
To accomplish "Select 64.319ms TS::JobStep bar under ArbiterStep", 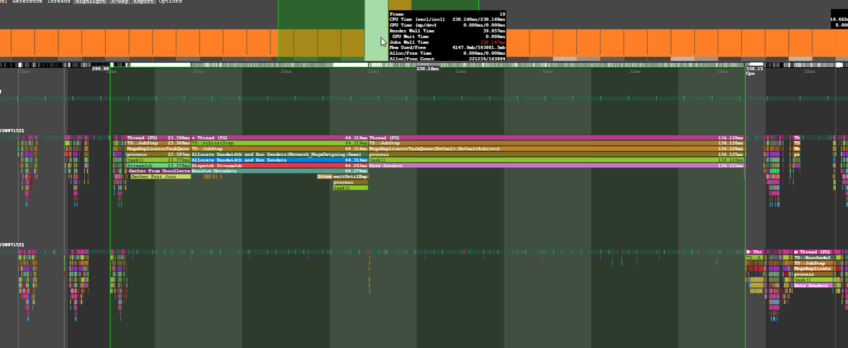I will (x=280, y=149).
